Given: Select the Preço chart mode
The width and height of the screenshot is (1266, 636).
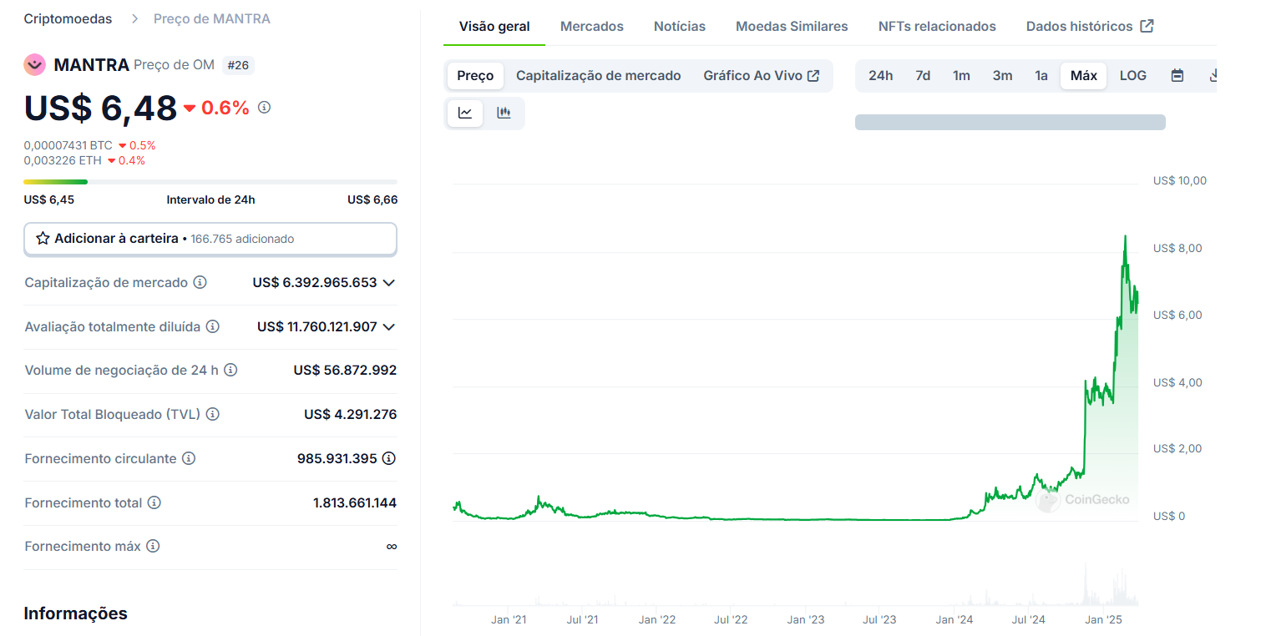Looking at the screenshot, I should pyautogui.click(x=475, y=76).
